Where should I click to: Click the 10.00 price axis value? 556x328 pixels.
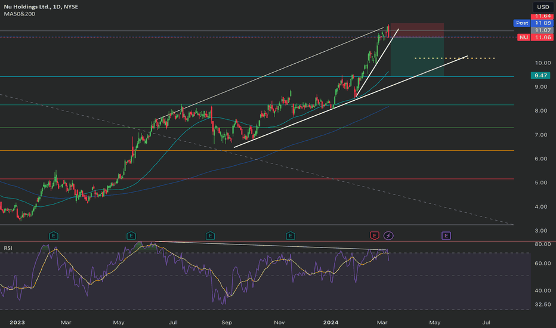tap(543, 63)
